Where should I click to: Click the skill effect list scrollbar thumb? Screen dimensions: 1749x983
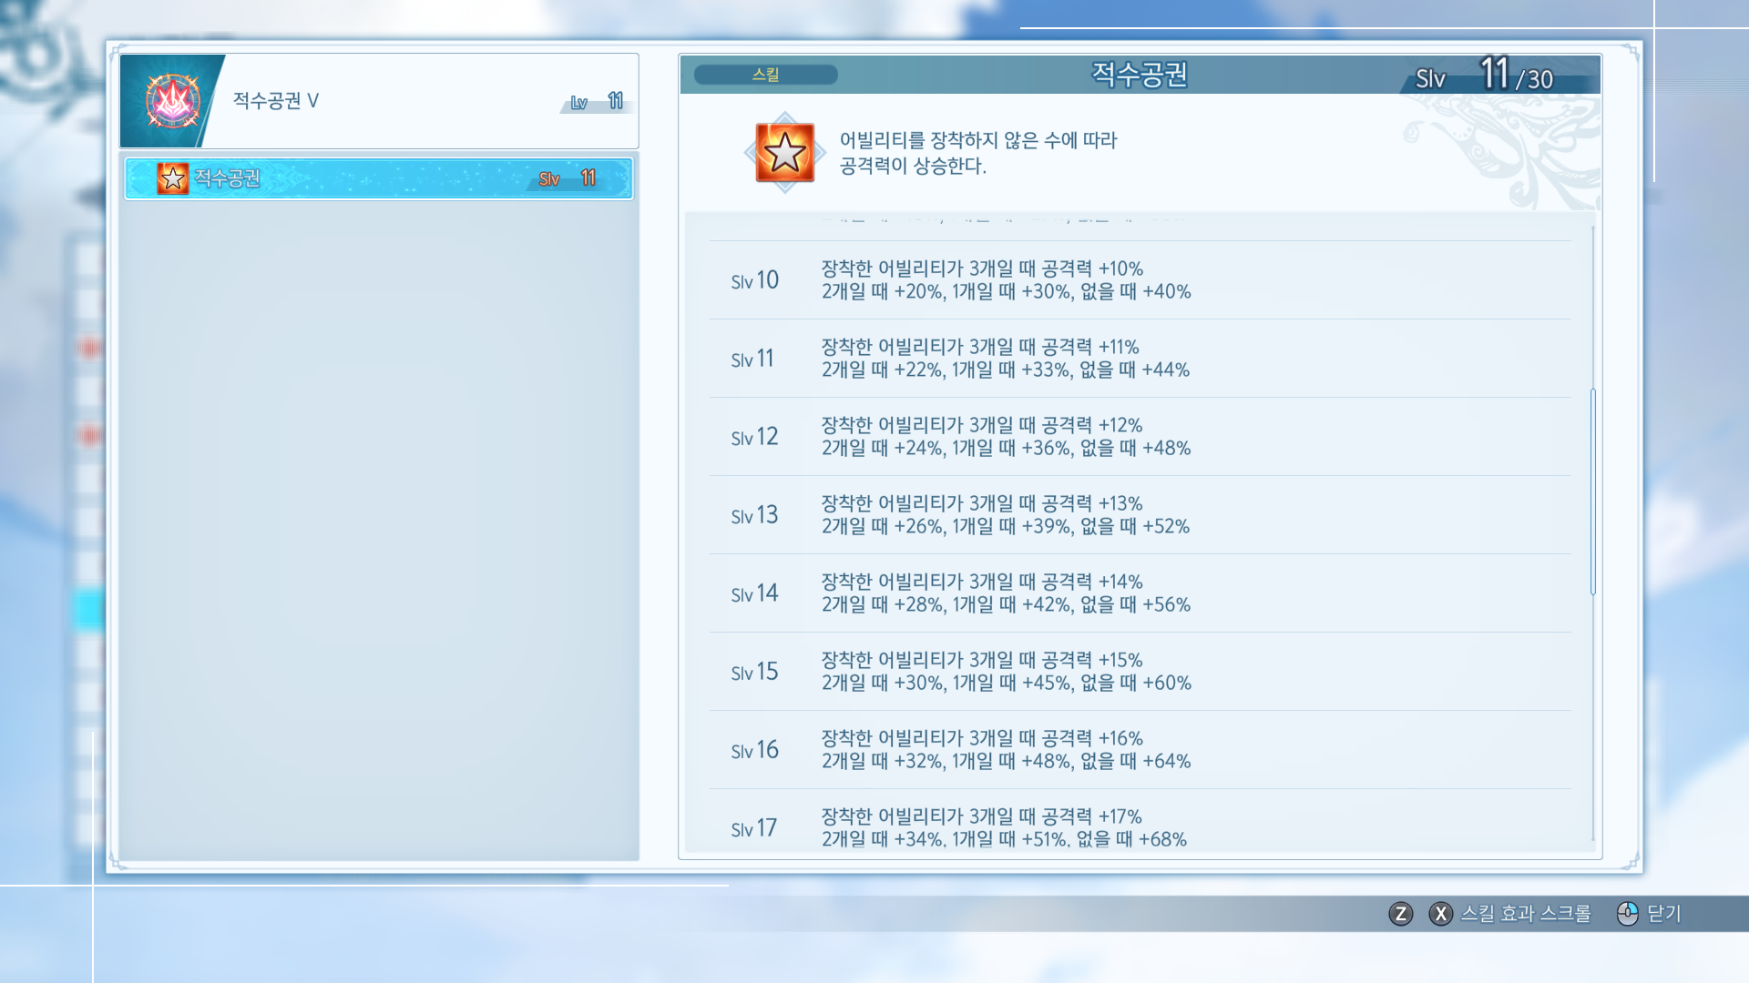[1592, 491]
